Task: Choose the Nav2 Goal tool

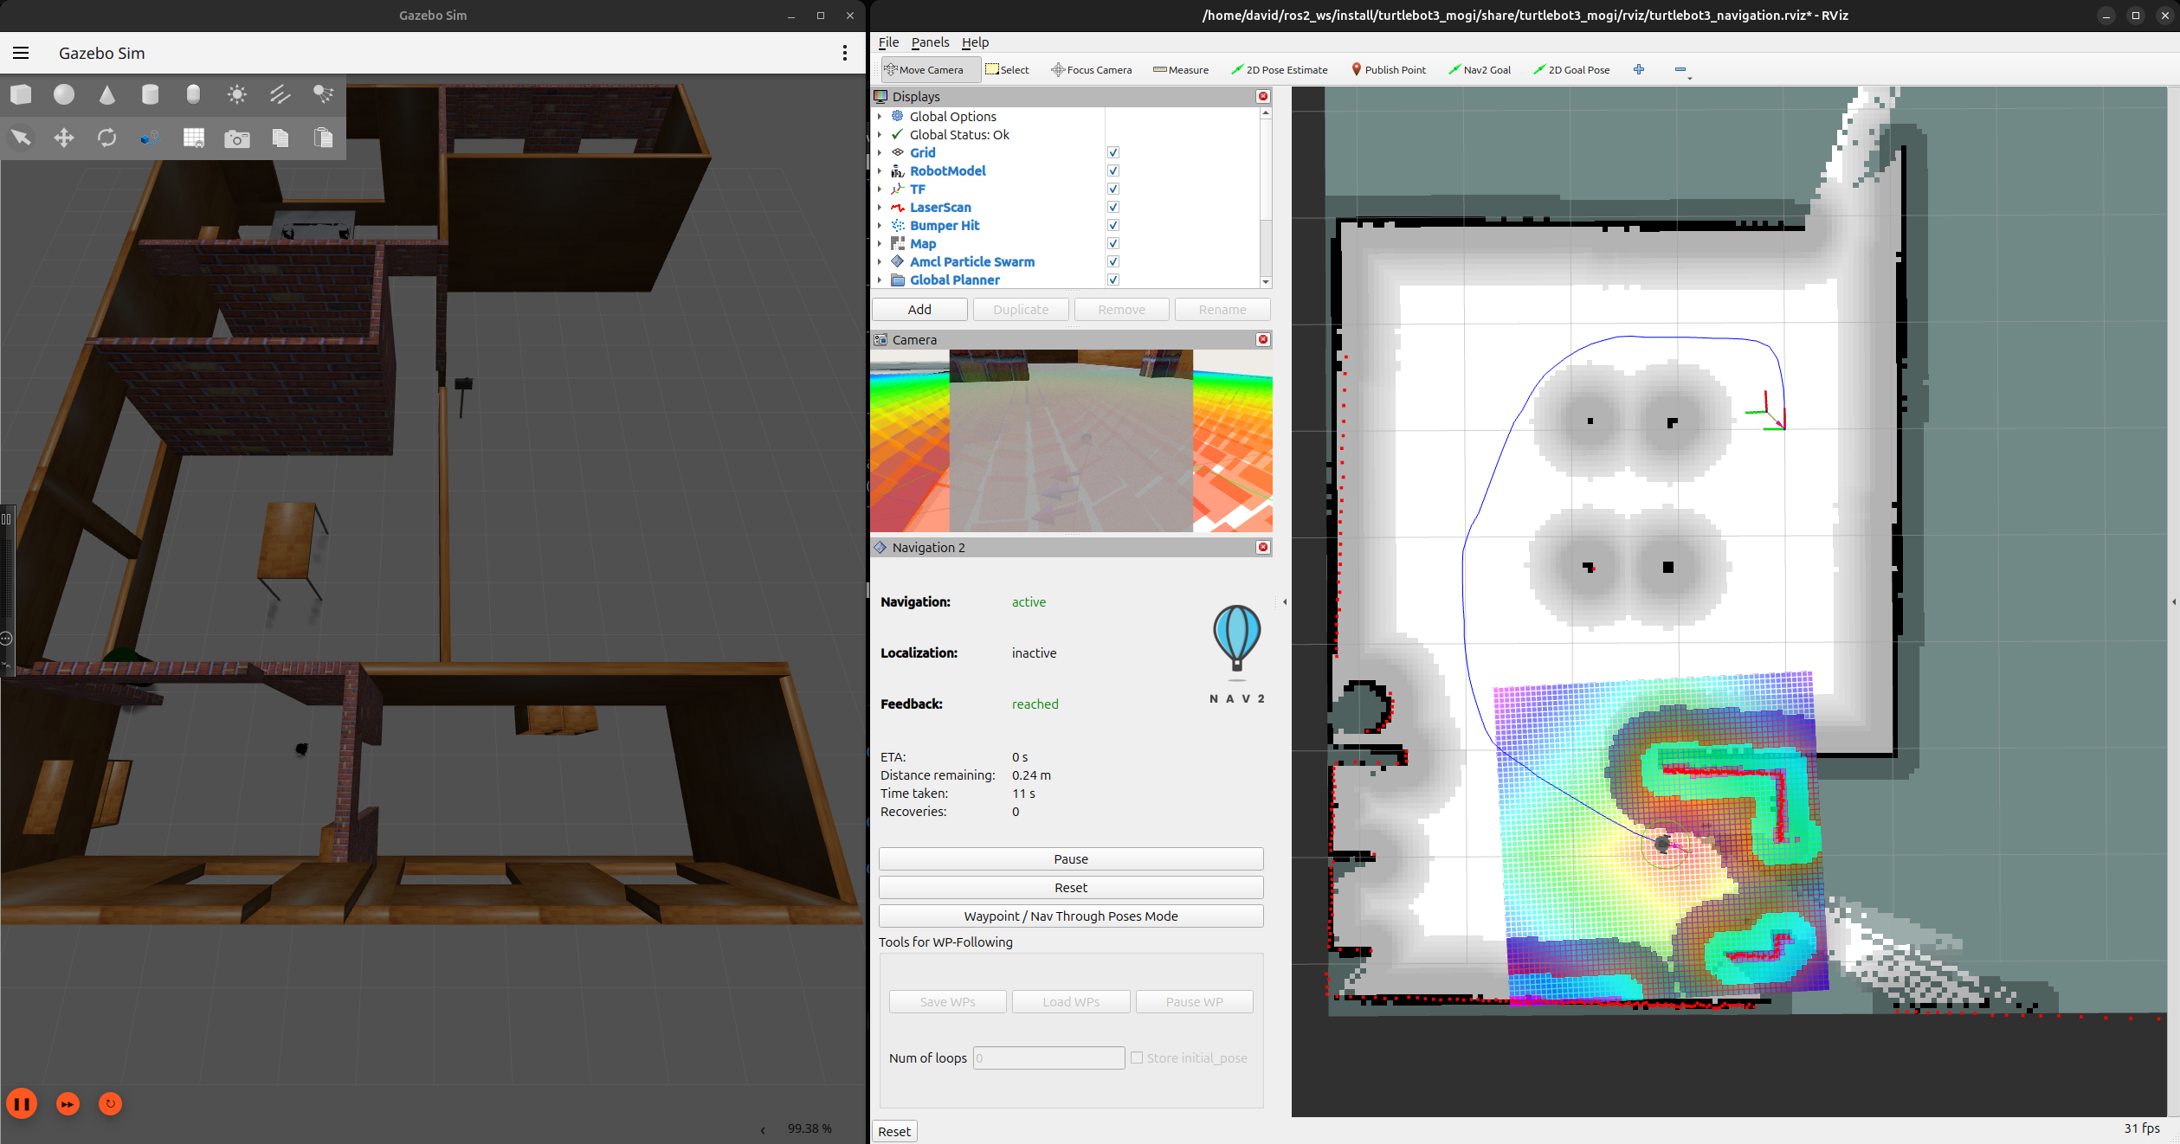Action: (x=1479, y=70)
